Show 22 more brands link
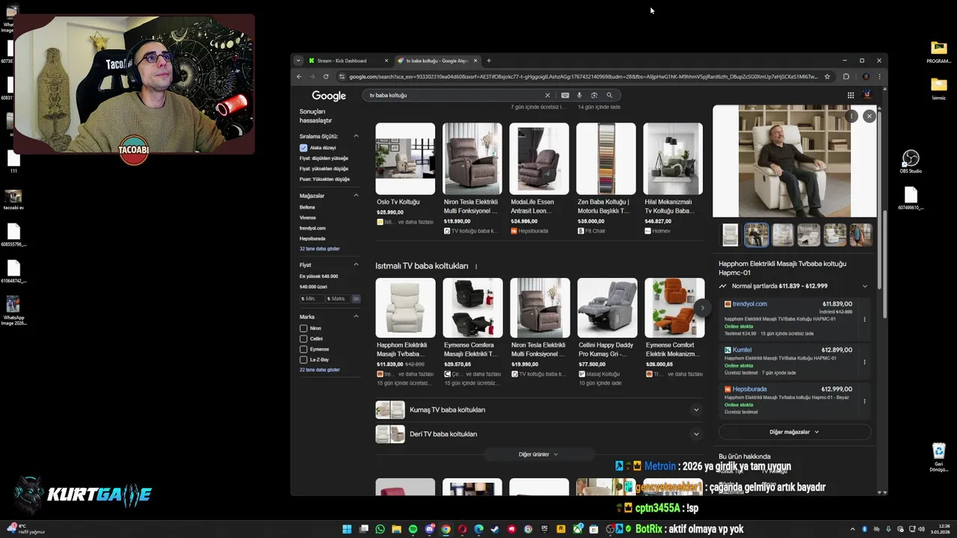957x538 pixels. point(319,370)
